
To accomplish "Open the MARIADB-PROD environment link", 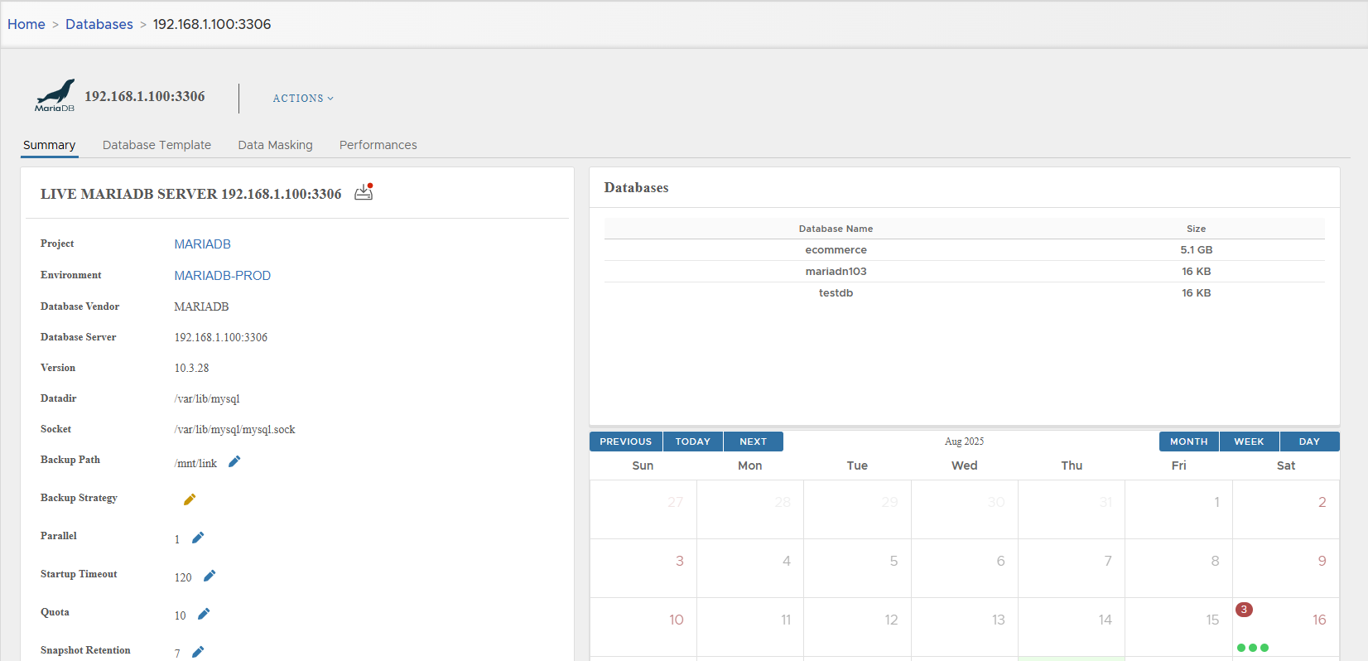I will coord(222,275).
